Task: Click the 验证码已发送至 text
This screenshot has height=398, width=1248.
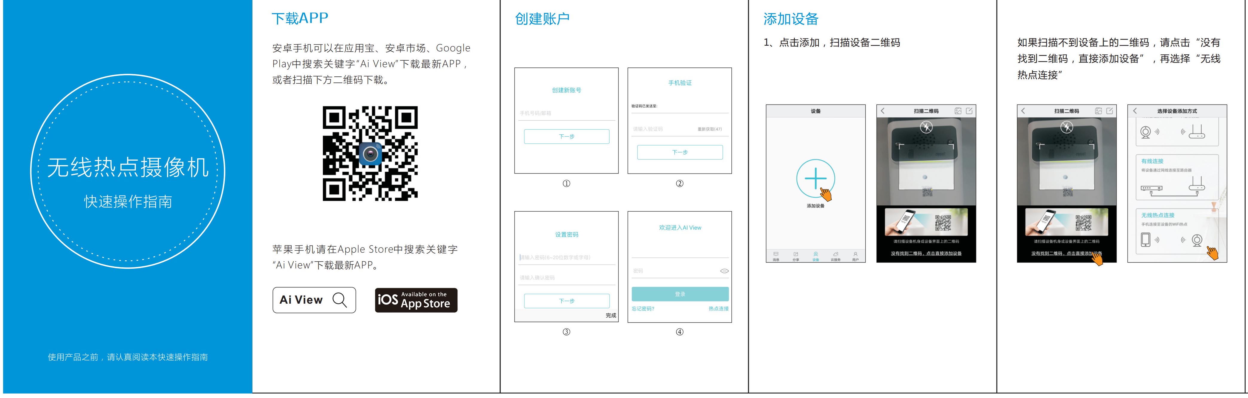Action: tap(644, 106)
